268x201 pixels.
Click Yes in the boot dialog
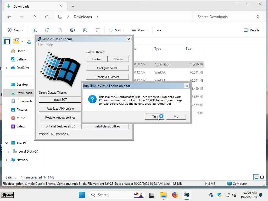154,116
